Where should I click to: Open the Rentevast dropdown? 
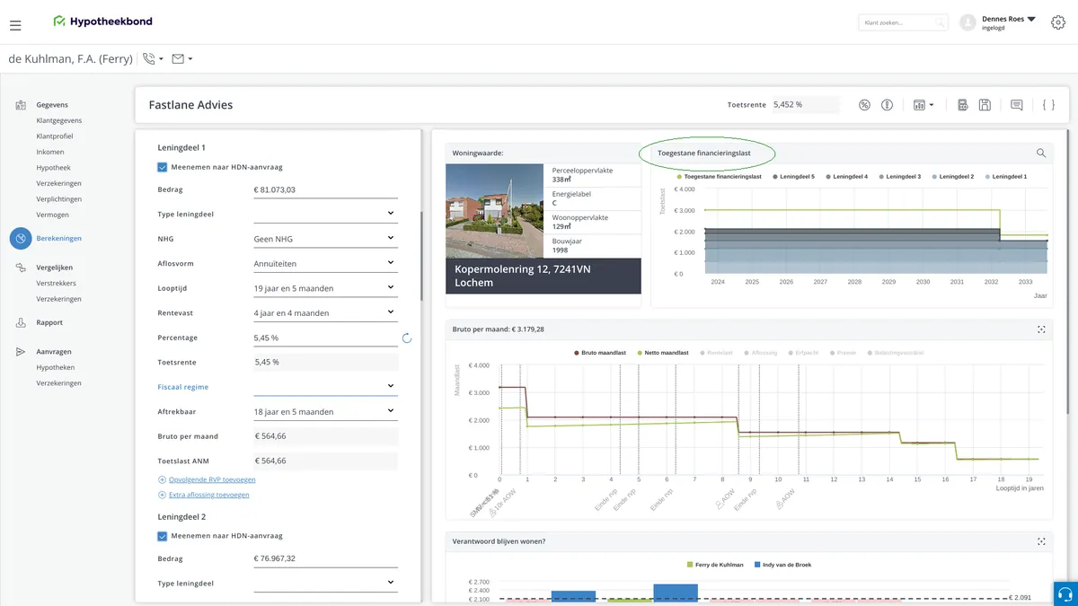click(325, 313)
